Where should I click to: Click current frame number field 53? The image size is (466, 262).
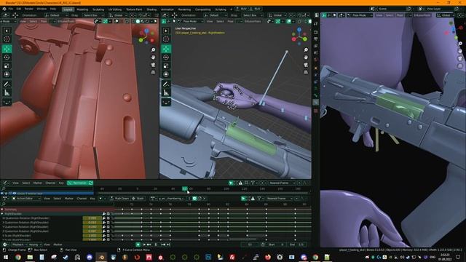click(x=250, y=245)
